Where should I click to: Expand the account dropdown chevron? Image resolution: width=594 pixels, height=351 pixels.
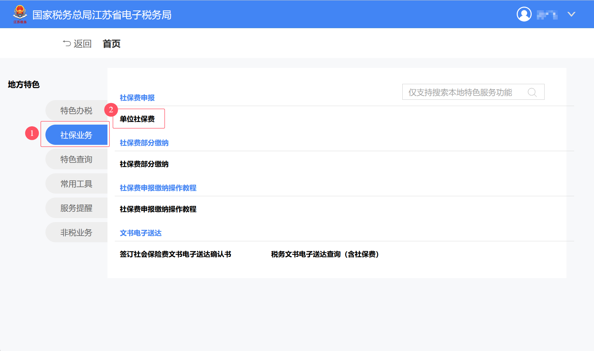pyautogui.click(x=571, y=14)
